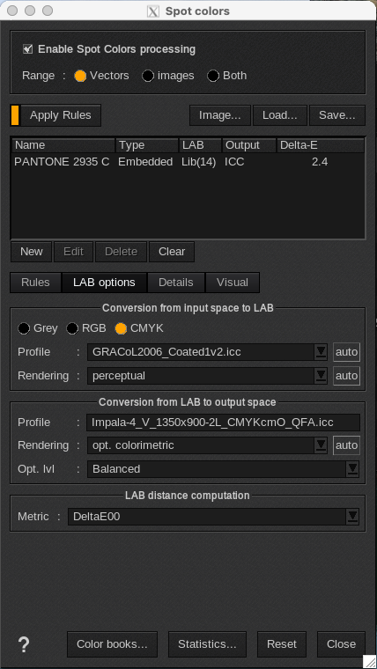Switch to the Visual tab
The height and width of the screenshot is (669, 377).
tap(233, 283)
